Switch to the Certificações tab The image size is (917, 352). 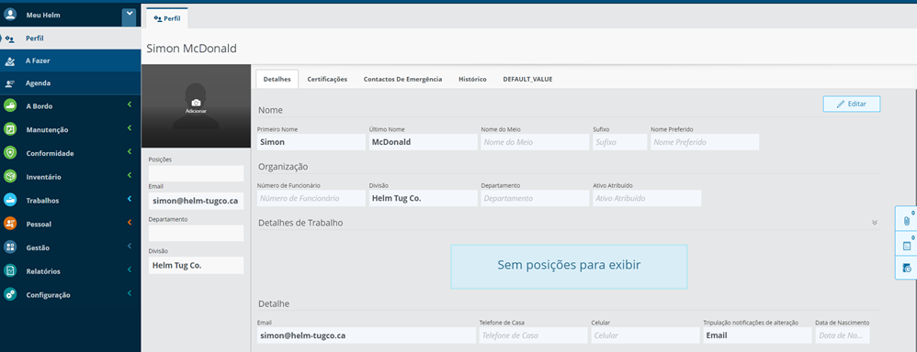(327, 80)
